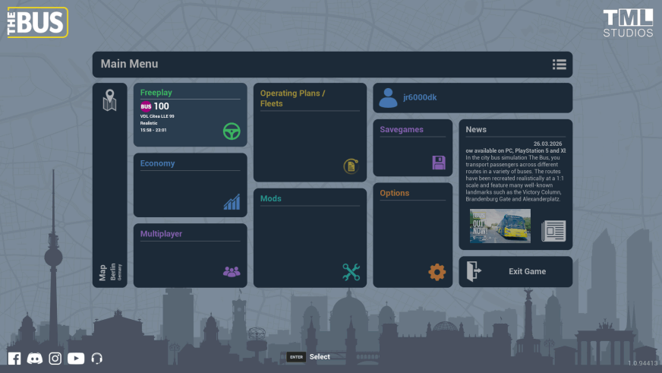
Task: Select the Berlin map panel
Action: click(110, 185)
